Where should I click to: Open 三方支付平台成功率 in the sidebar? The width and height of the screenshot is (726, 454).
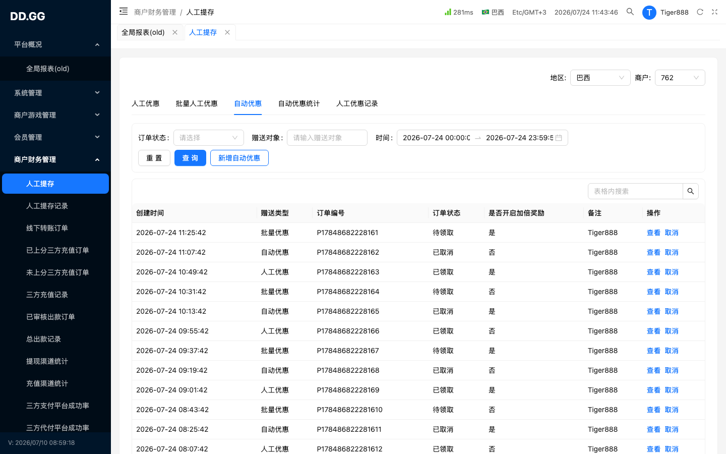(x=55, y=406)
